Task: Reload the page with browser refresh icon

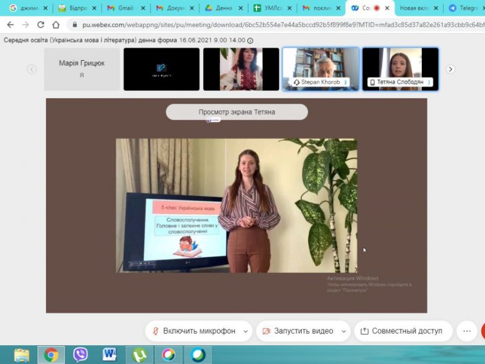Action: (x=41, y=25)
